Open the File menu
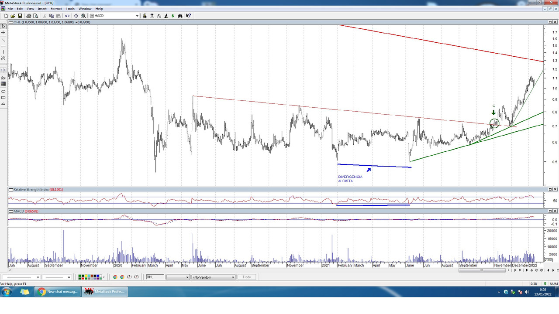 click(10, 9)
